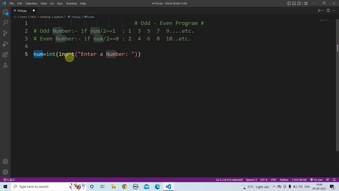The width and height of the screenshot is (339, 191).
Task: Open the Mail app on taskbar
Action: [x=147, y=186]
